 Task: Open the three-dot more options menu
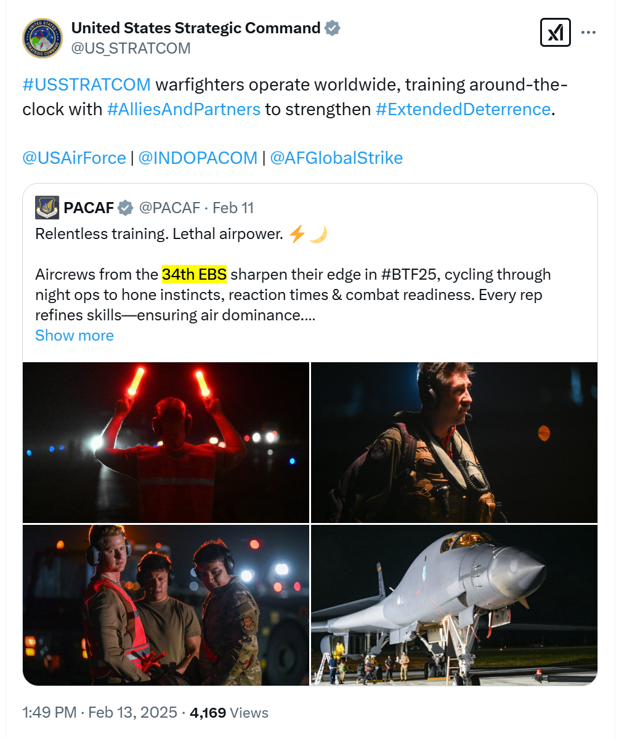click(x=588, y=33)
